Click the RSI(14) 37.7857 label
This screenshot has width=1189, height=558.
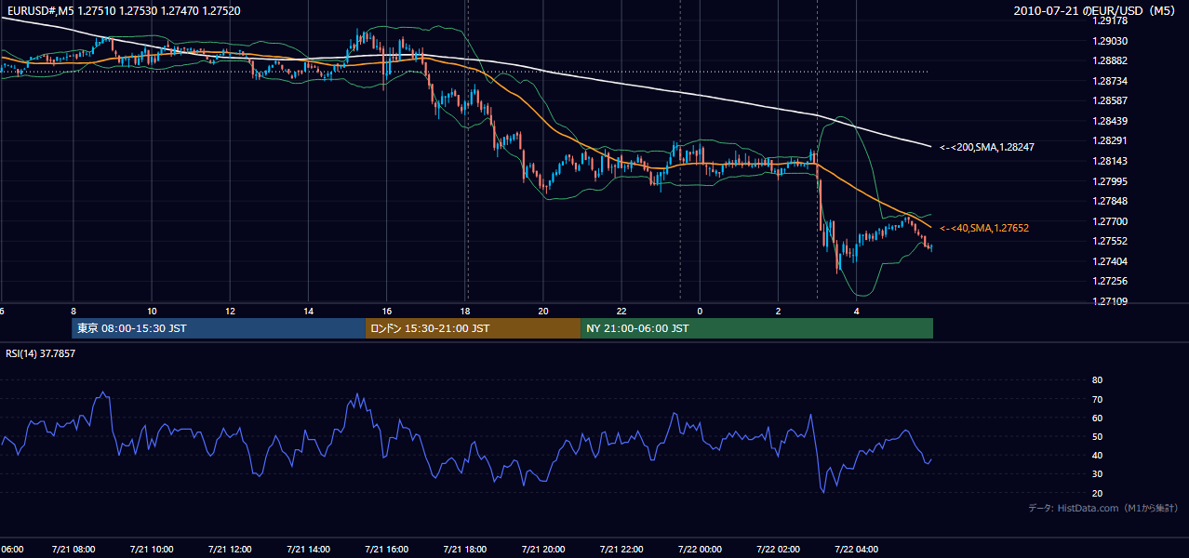tap(41, 353)
